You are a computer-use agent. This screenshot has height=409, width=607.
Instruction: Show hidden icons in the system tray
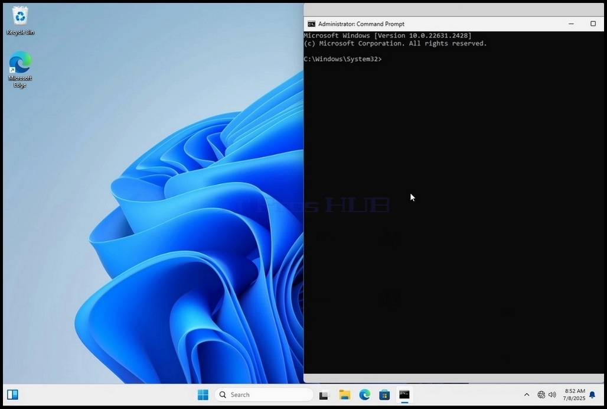527,395
